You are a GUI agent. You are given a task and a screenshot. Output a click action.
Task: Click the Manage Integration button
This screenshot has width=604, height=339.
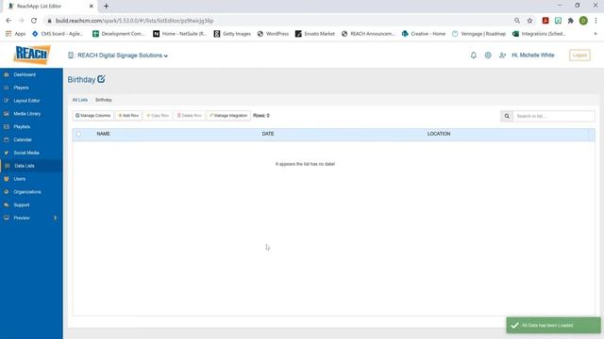pyautogui.click(x=228, y=116)
